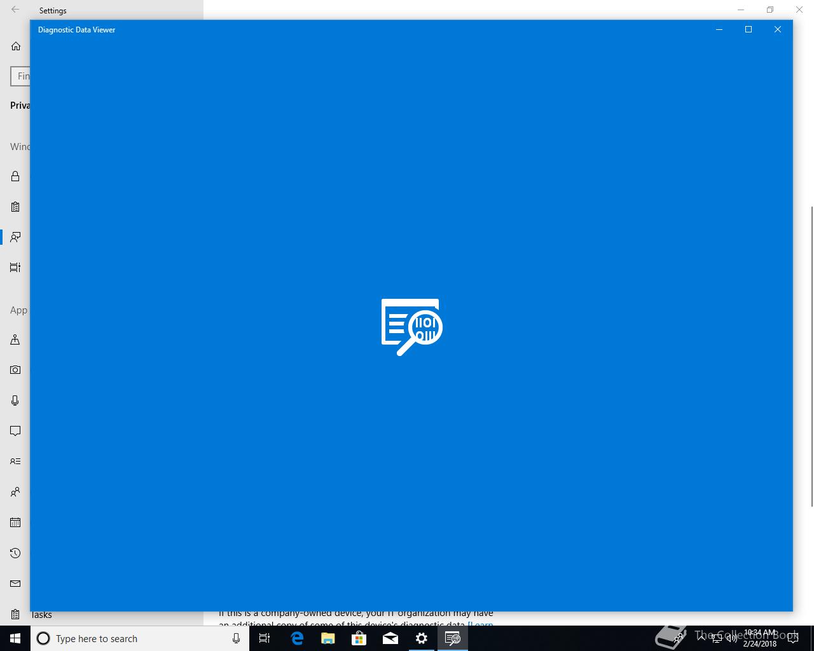The width and height of the screenshot is (814, 651).
Task: Launch Microsoft Edge from the taskbar
Action: coord(297,638)
